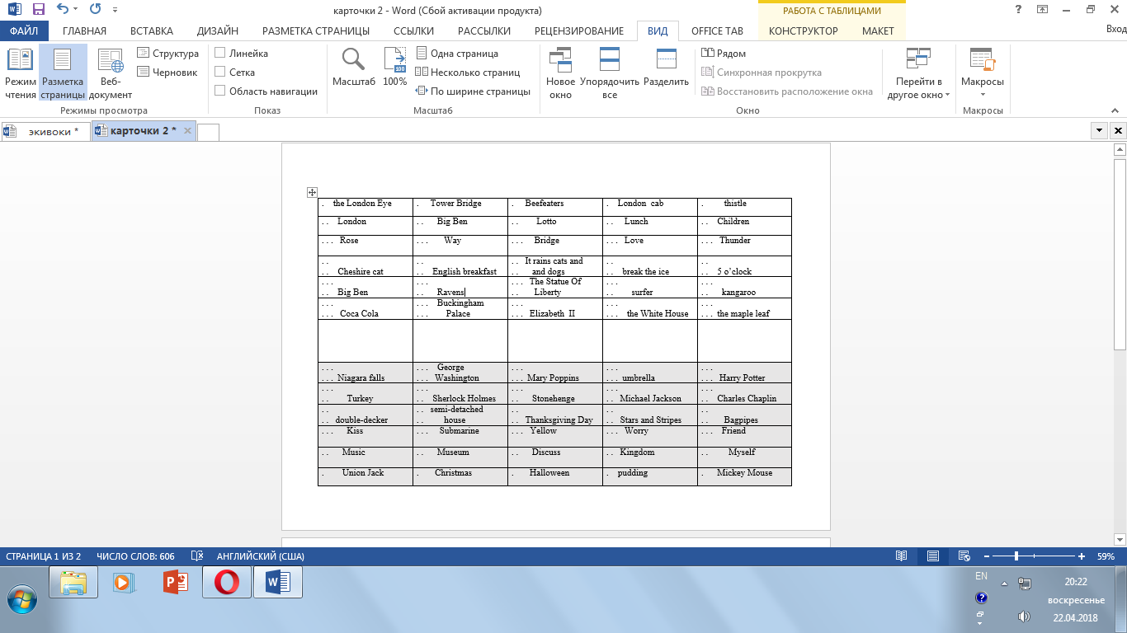
Task: Click the zoom slider in status bar
Action: pos(1016,556)
